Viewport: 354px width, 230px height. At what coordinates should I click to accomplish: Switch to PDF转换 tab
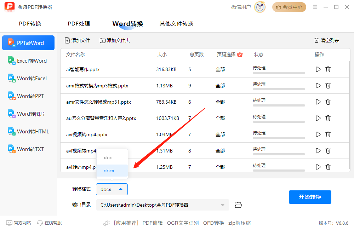(x=30, y=23)
